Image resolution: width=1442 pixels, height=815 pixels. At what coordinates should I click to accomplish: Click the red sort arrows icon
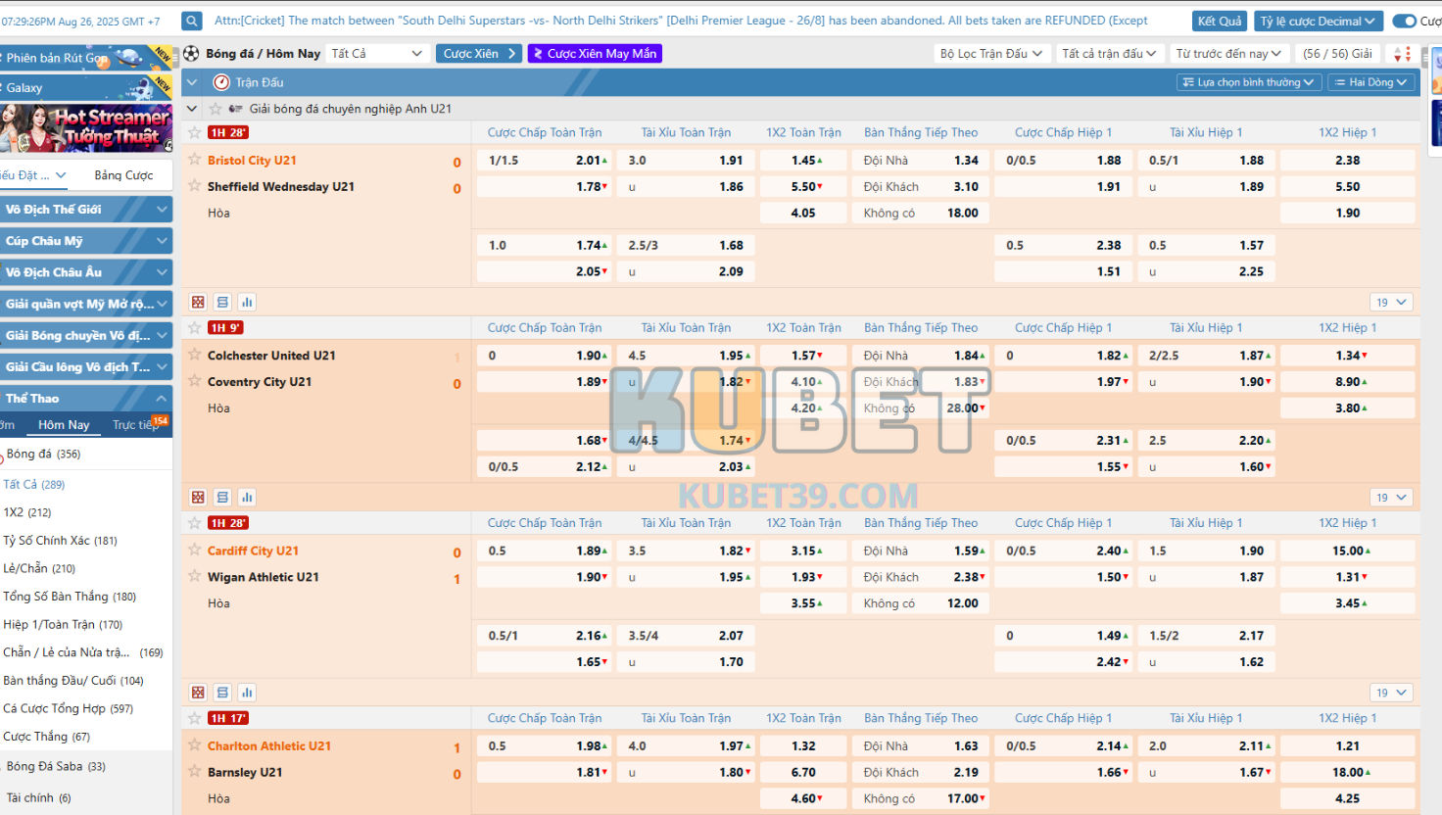tap(1402, 54)
